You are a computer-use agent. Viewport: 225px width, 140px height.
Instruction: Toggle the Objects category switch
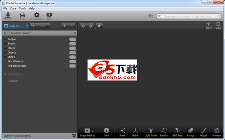point(73,52)
